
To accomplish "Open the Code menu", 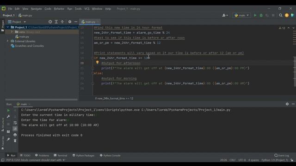I will (48, 9).
